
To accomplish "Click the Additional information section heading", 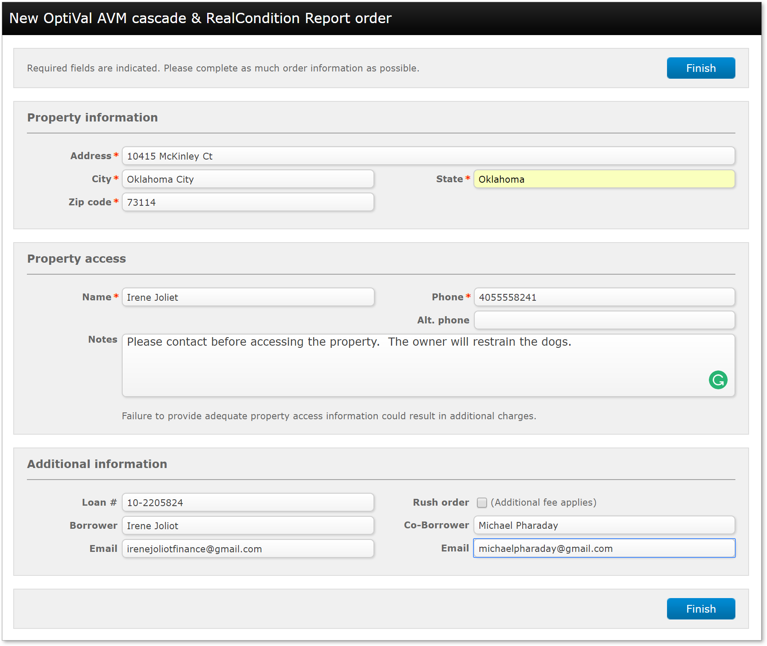I will tap(97, 464).
